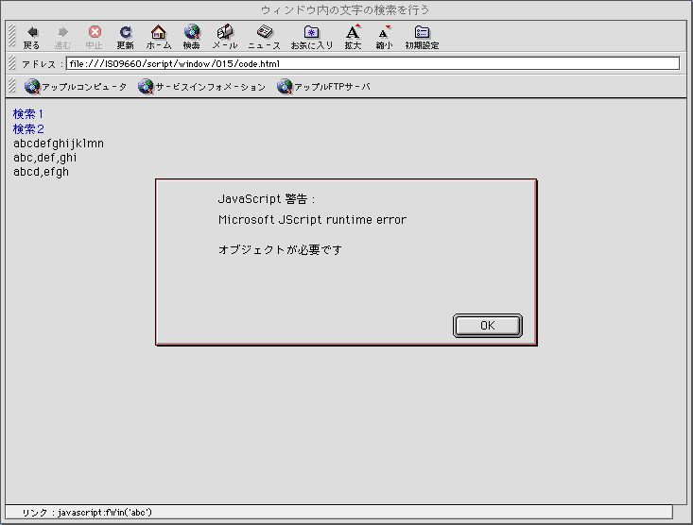Open the アップルFTPサーバ favorites link

tap(323, 87)
